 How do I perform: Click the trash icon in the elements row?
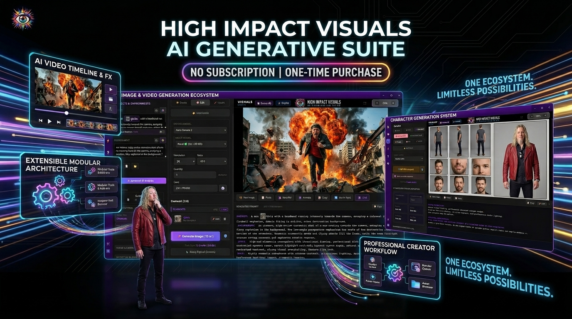tap(225, 219)
